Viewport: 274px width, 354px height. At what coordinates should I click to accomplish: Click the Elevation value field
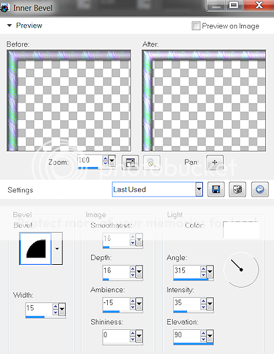pyautogui.click(x=187, y=335)
